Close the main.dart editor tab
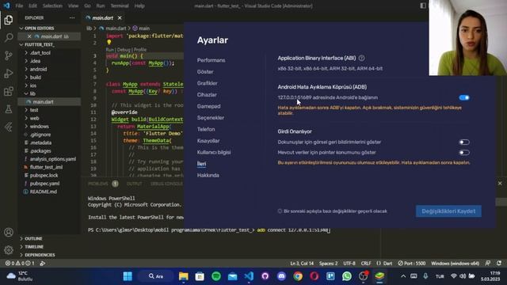 120,17
